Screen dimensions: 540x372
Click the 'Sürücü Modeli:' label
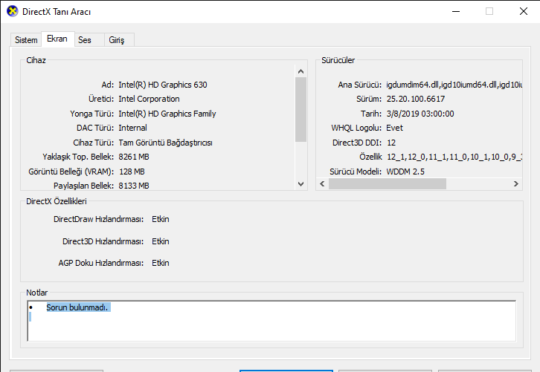coord(356,172)
